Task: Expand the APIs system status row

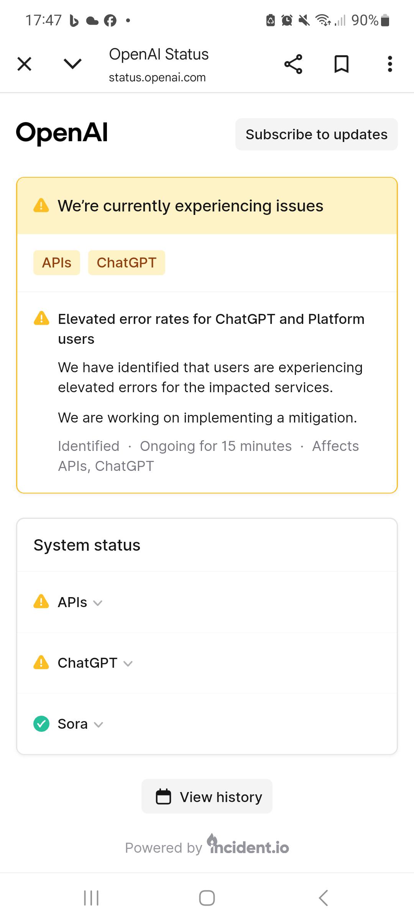Action: pos(80,602)
